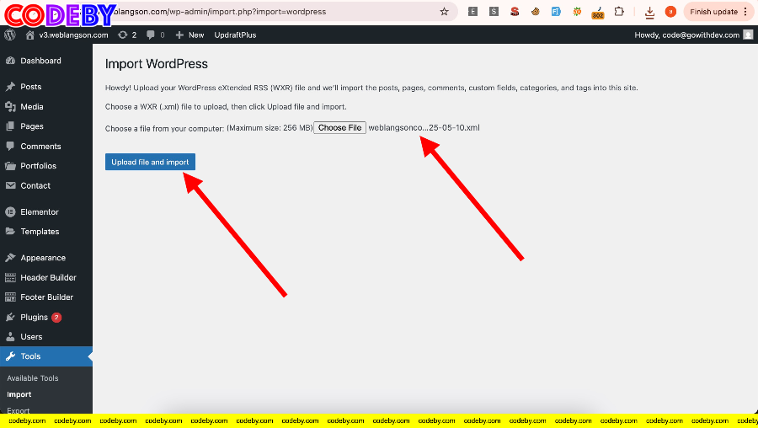Click the Dashboard gauge icon
Viewport: 758px width, 428px height.
pyautogui.click(x=10, y=61)
